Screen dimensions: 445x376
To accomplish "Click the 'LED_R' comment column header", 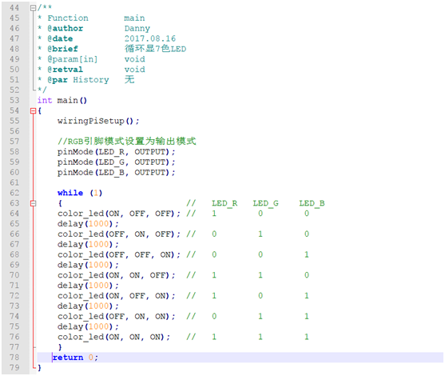I will [224, 203].
